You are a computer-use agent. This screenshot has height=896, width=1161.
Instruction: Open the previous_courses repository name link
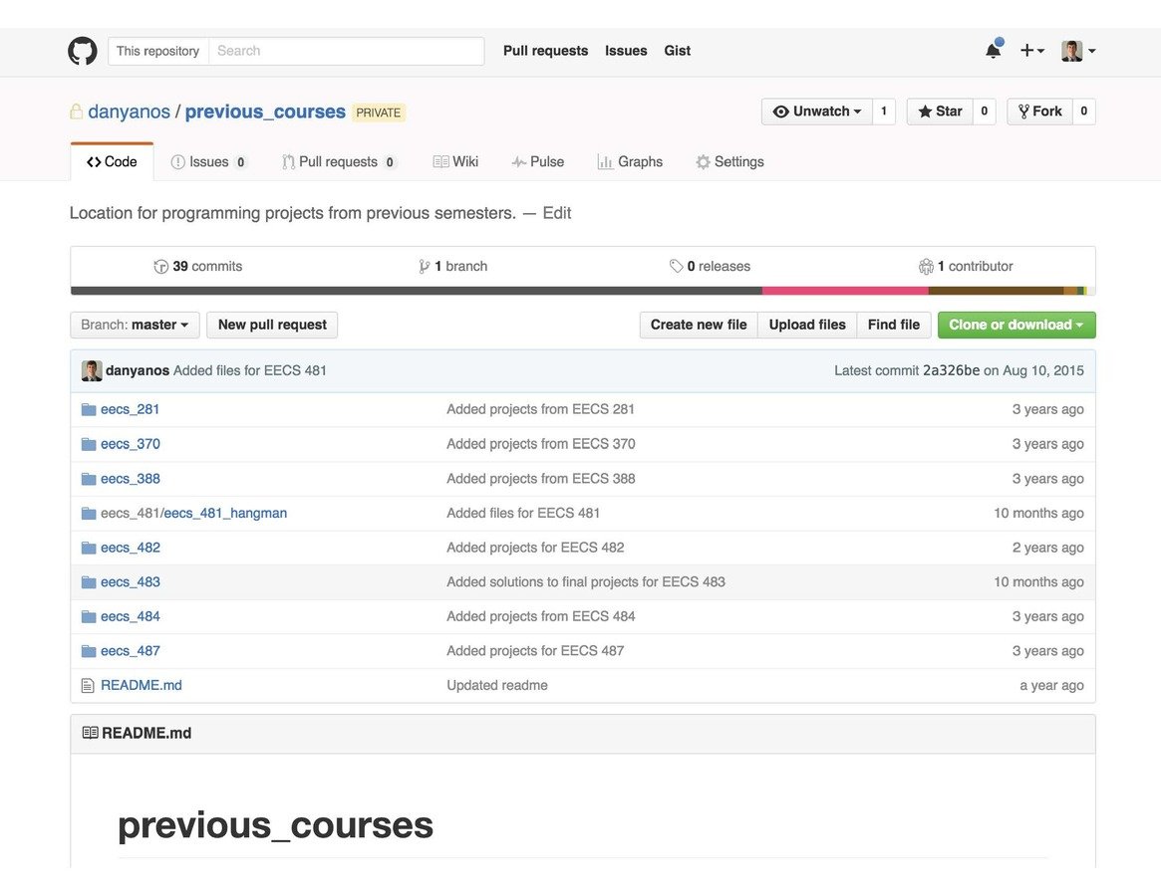pos(265,112)
